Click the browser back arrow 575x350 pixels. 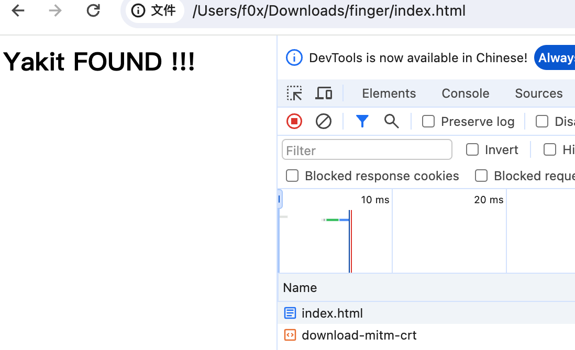[x=18, y=11]
